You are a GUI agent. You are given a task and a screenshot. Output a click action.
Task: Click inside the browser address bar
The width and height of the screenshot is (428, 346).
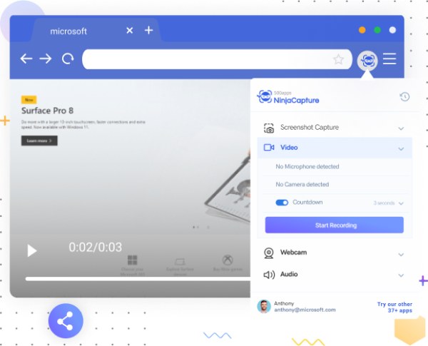(x=217, y=59)
